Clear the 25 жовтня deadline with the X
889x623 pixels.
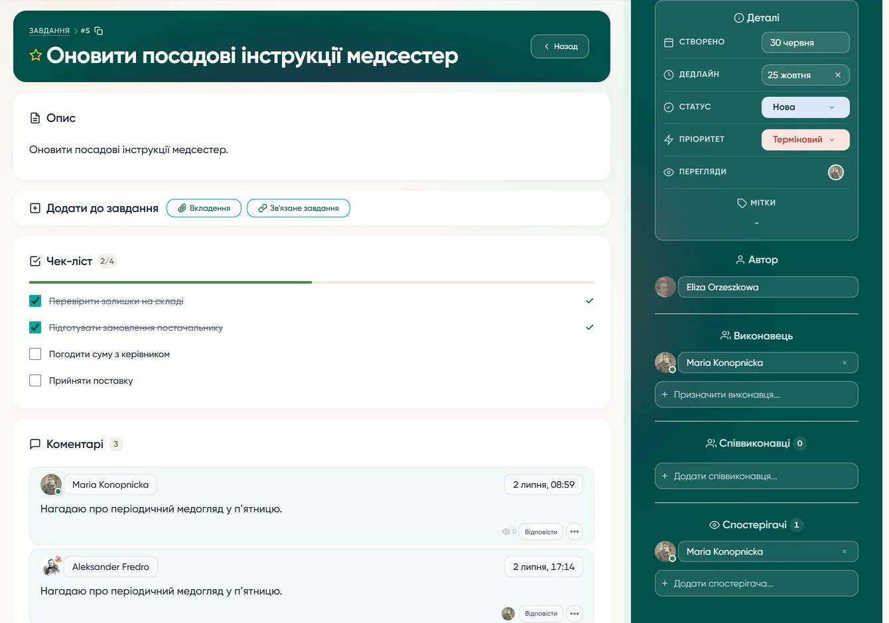point(838,75)
